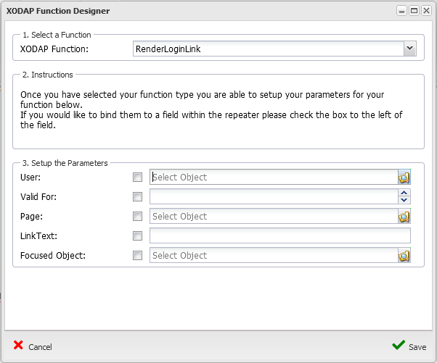The height and width of the screenshot is (363, 437).
Task: Open object browser icon for Focused Object
Action: 404,256
